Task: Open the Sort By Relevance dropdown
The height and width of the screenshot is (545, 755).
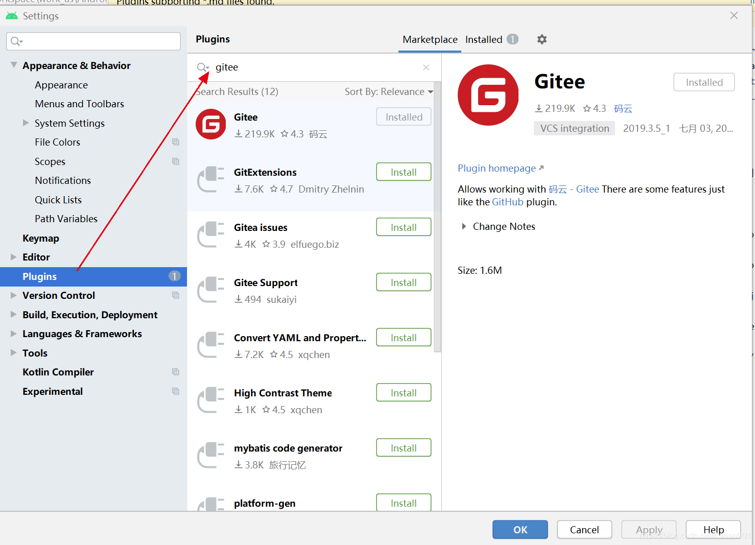Action: click(389, 92)
